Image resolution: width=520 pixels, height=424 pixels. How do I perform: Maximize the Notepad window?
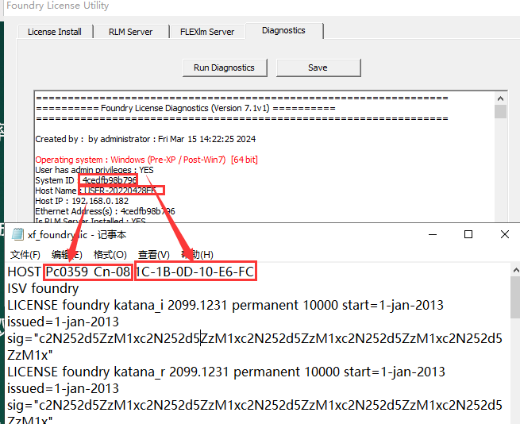tap(468, 234)
